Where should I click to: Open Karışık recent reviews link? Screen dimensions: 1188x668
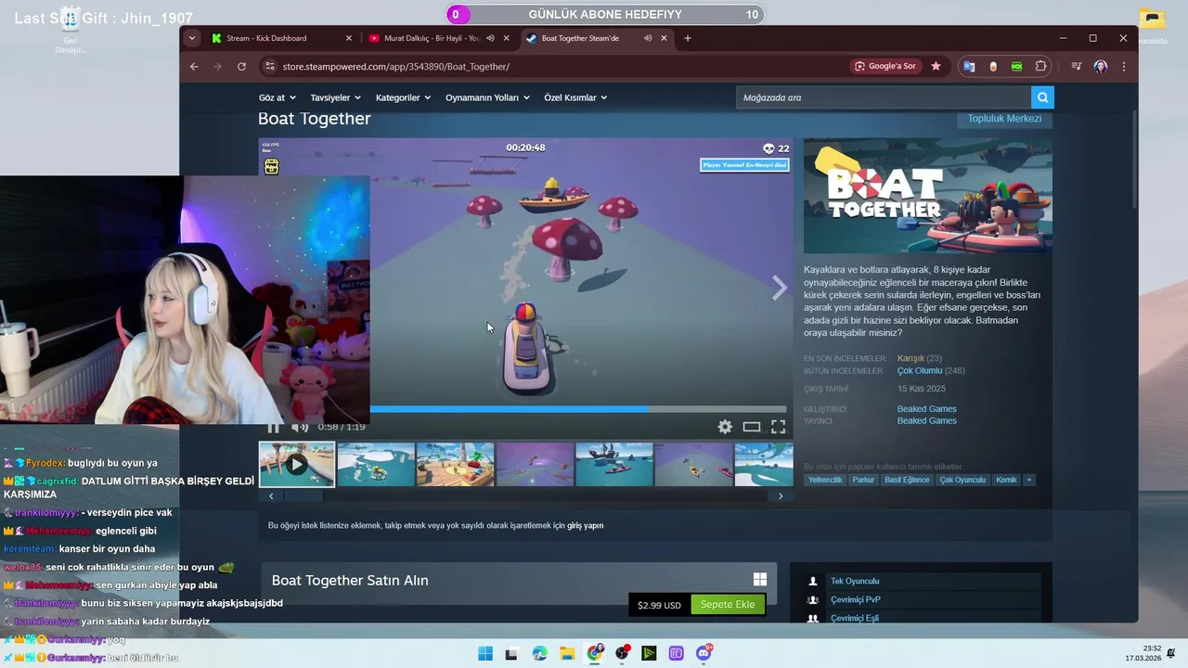(910, 358)
